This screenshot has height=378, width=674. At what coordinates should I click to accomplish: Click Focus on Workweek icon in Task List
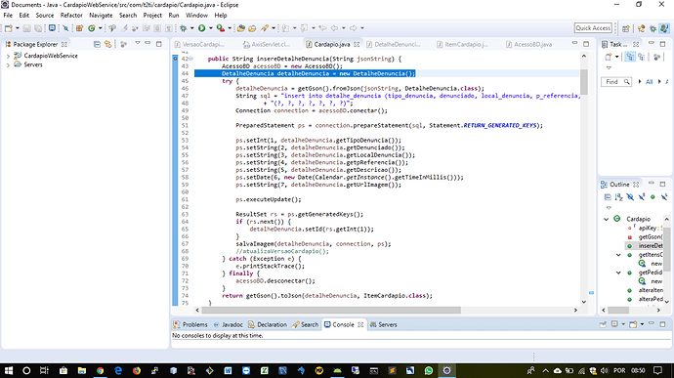[656, 57]
